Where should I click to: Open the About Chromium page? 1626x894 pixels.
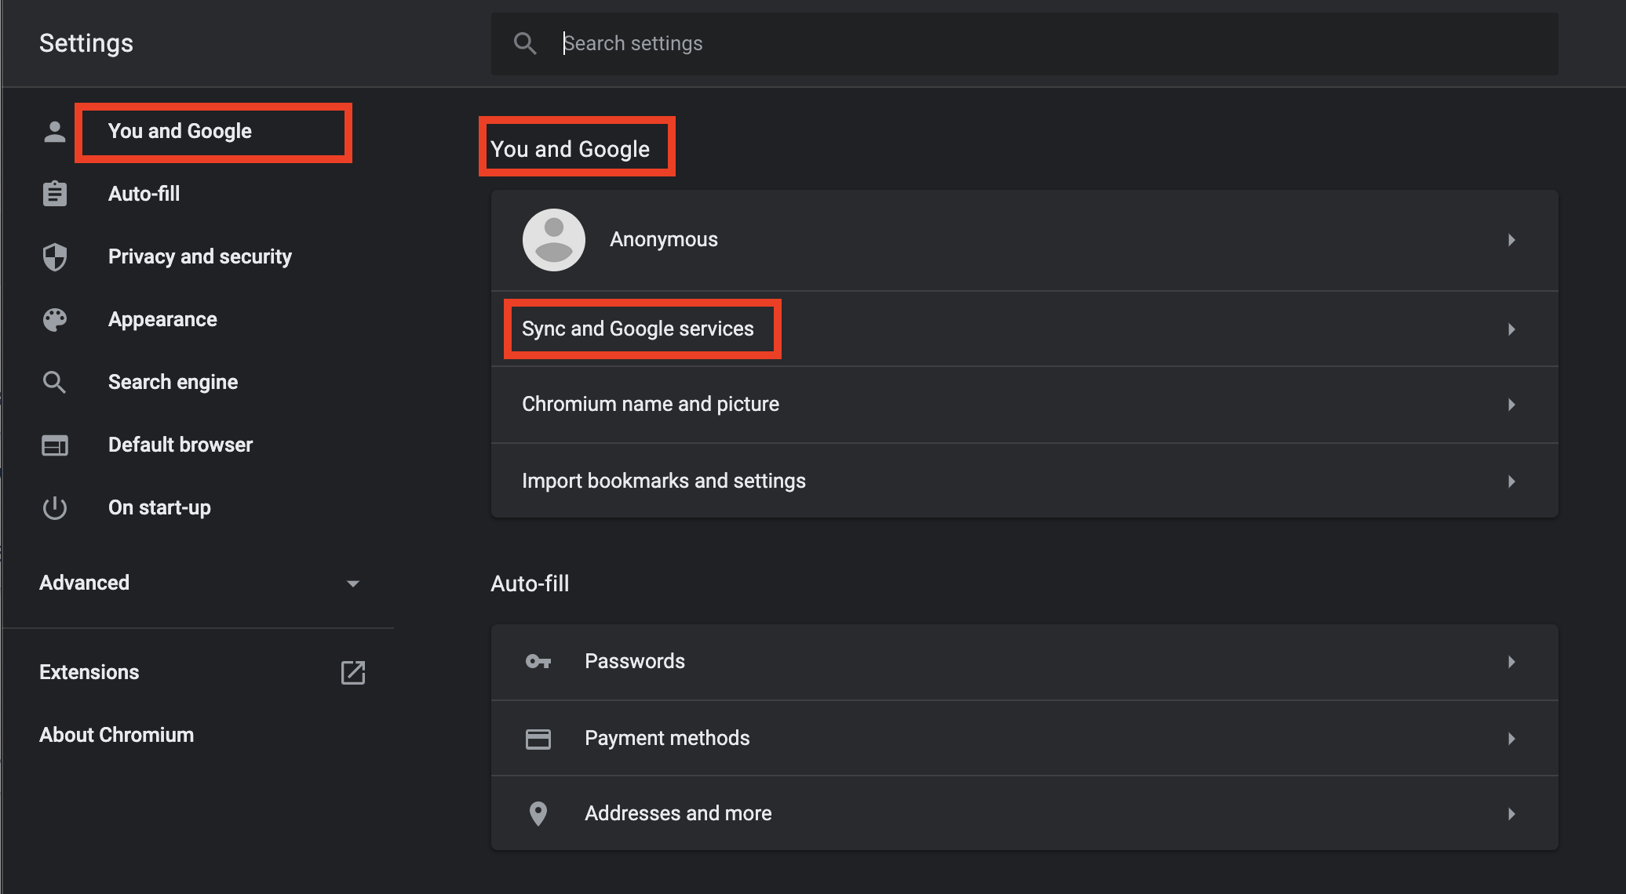coord(116,735)
